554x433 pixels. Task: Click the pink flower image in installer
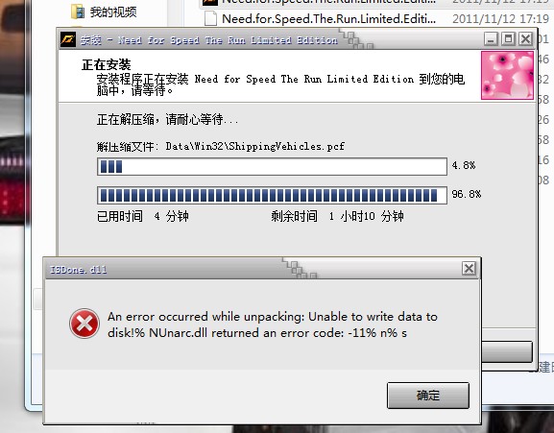coord(507,75)
